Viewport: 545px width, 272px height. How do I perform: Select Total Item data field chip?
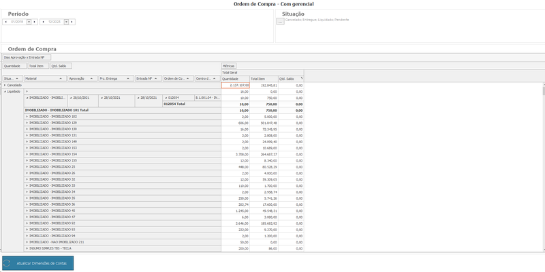38,65
